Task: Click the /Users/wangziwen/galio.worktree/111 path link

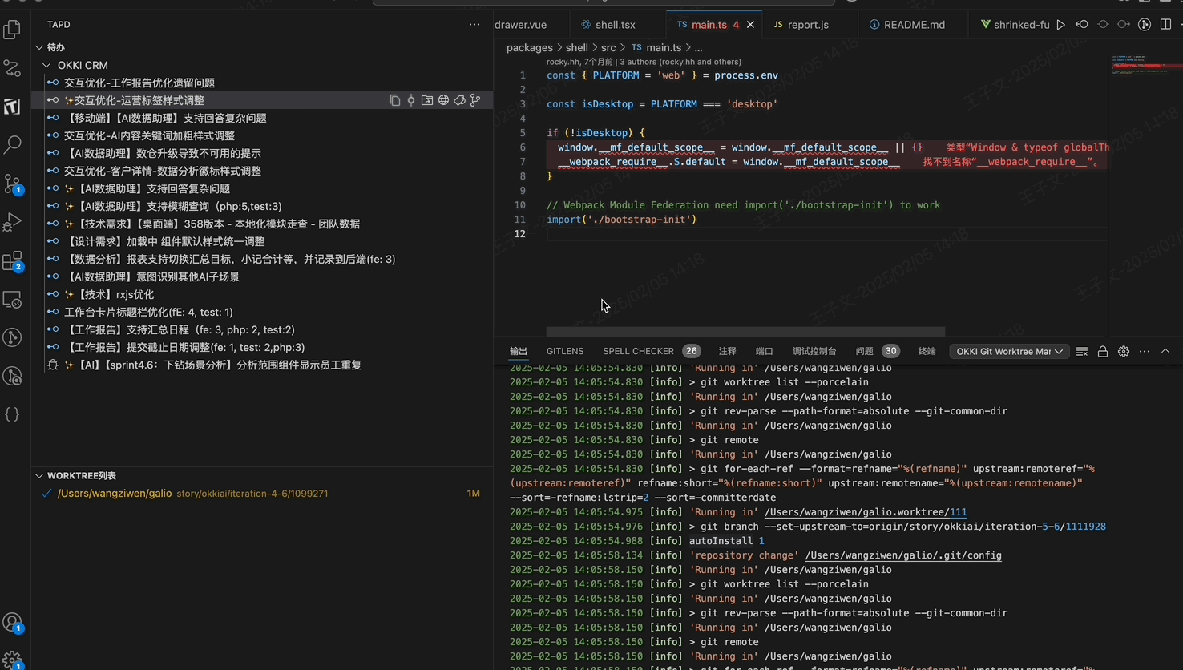Action: 865,512
